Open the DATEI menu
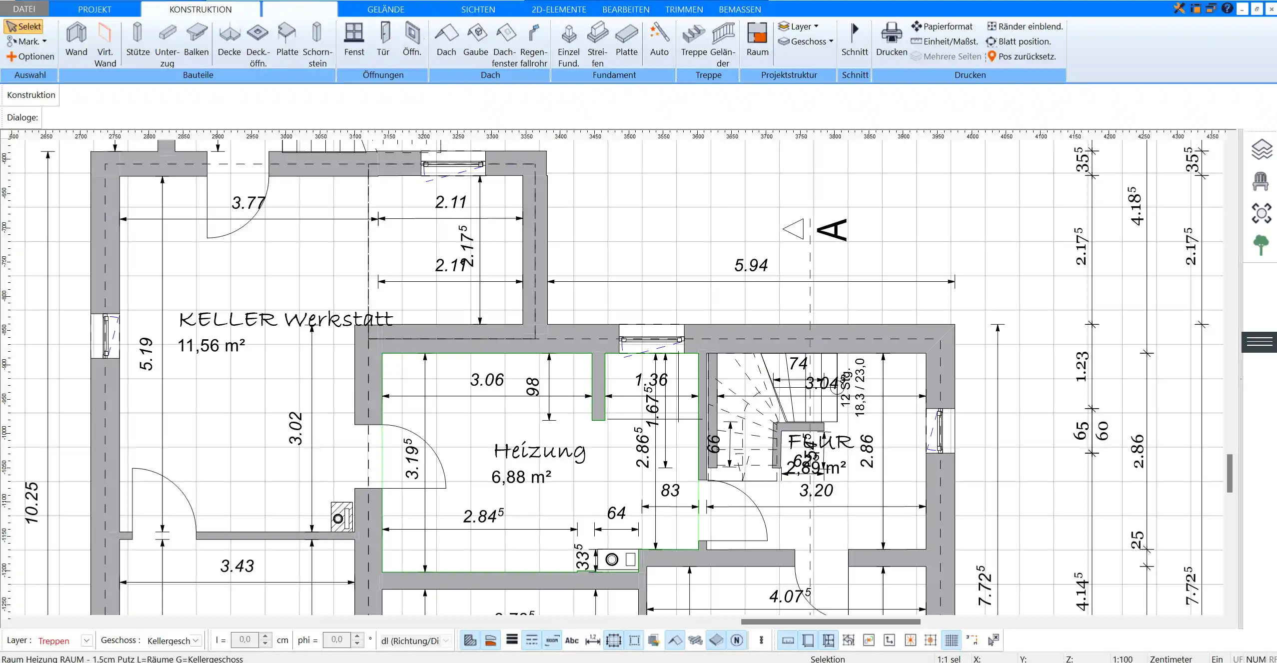 coord(24,9)
